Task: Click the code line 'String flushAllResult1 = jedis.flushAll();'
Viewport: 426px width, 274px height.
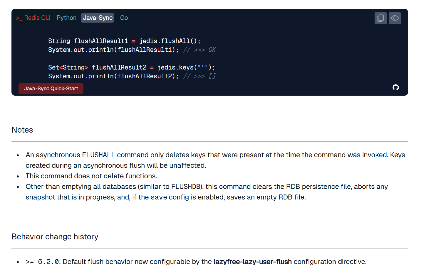Action: 124,41
